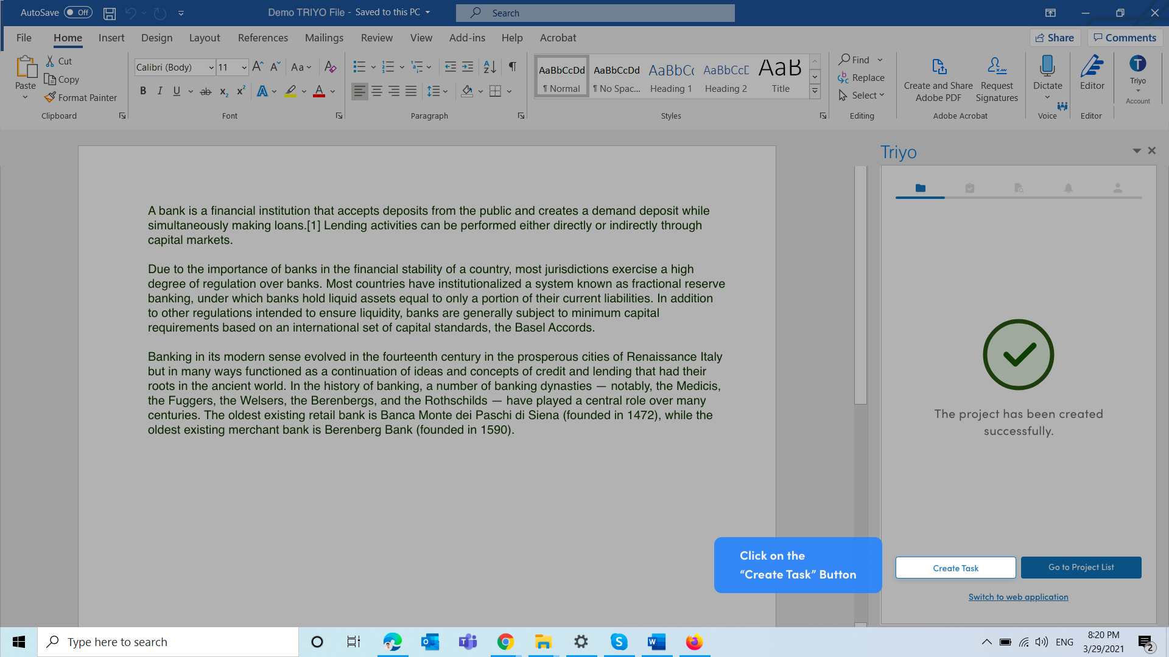Toggle bold formatting

[143, 91]
